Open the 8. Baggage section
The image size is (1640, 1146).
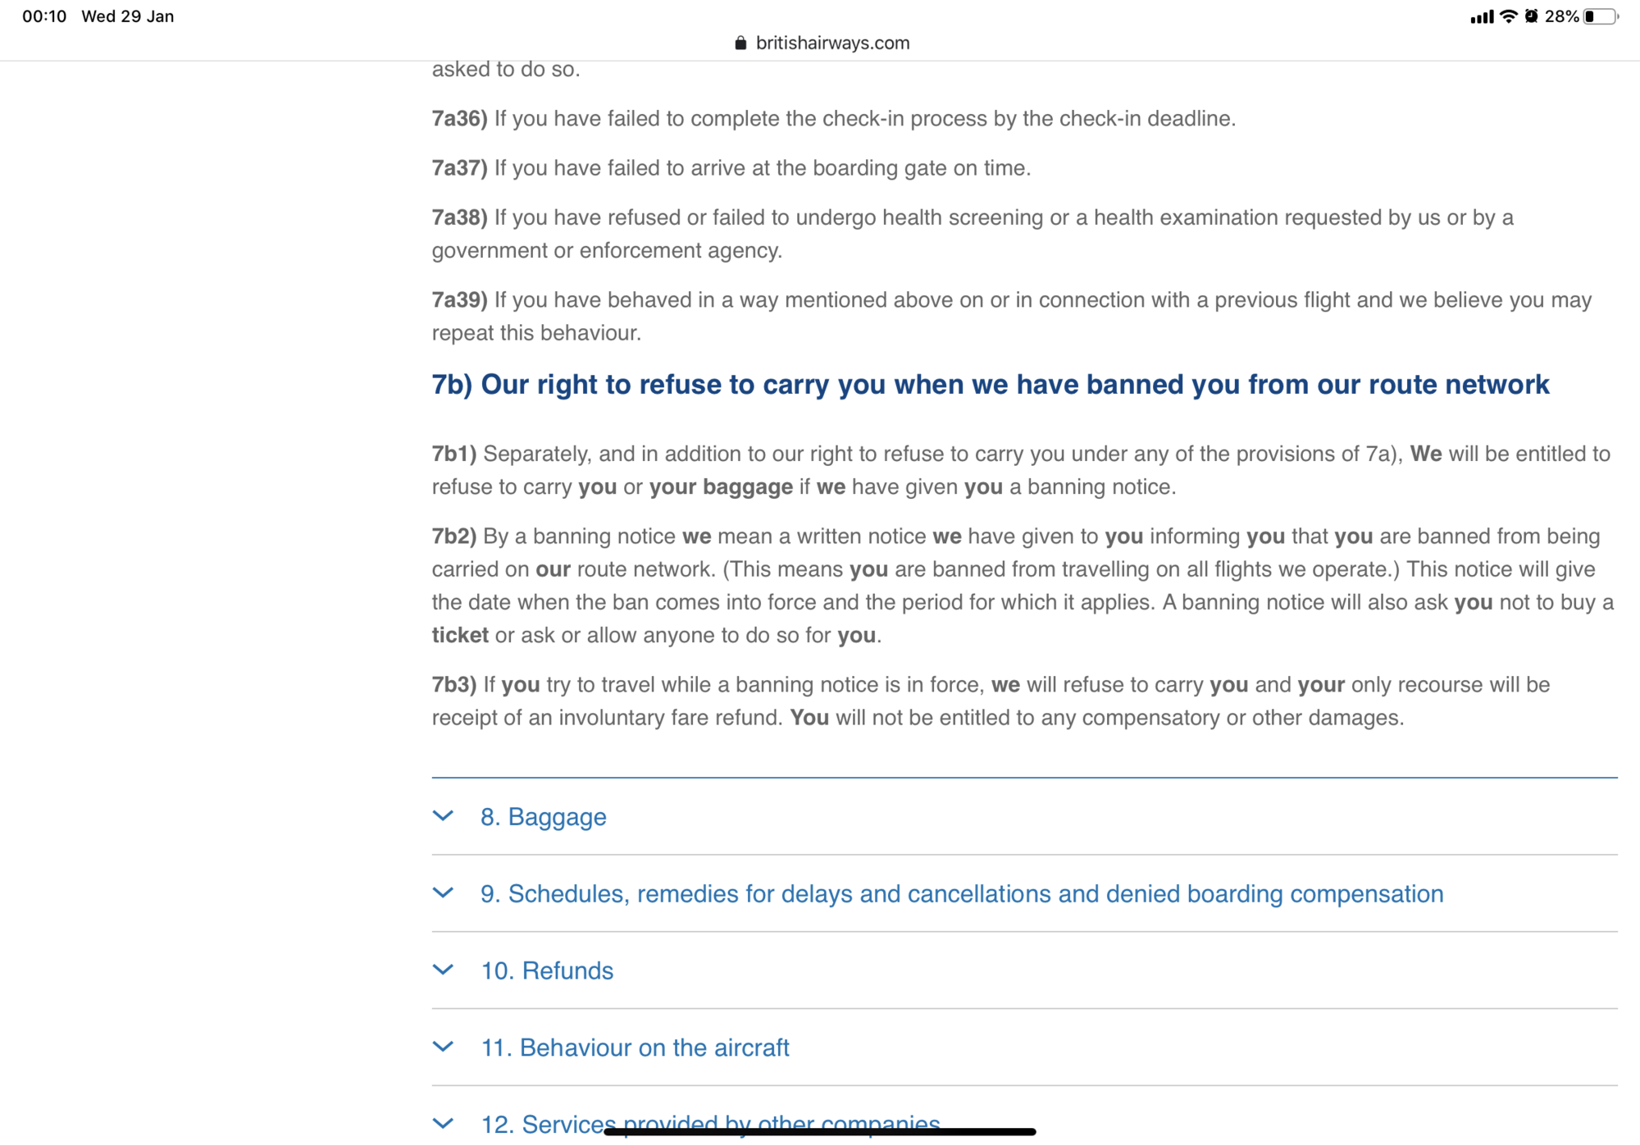click(544, 816)
